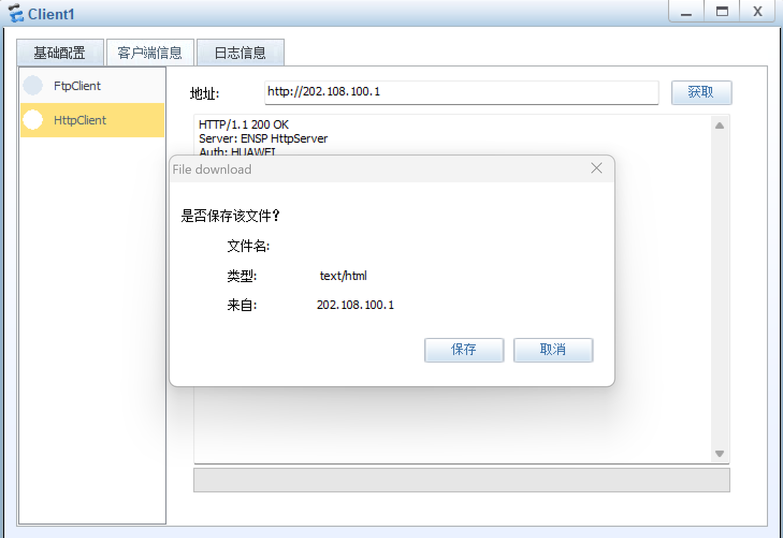Click the HTTP response text area

(451, 424)
